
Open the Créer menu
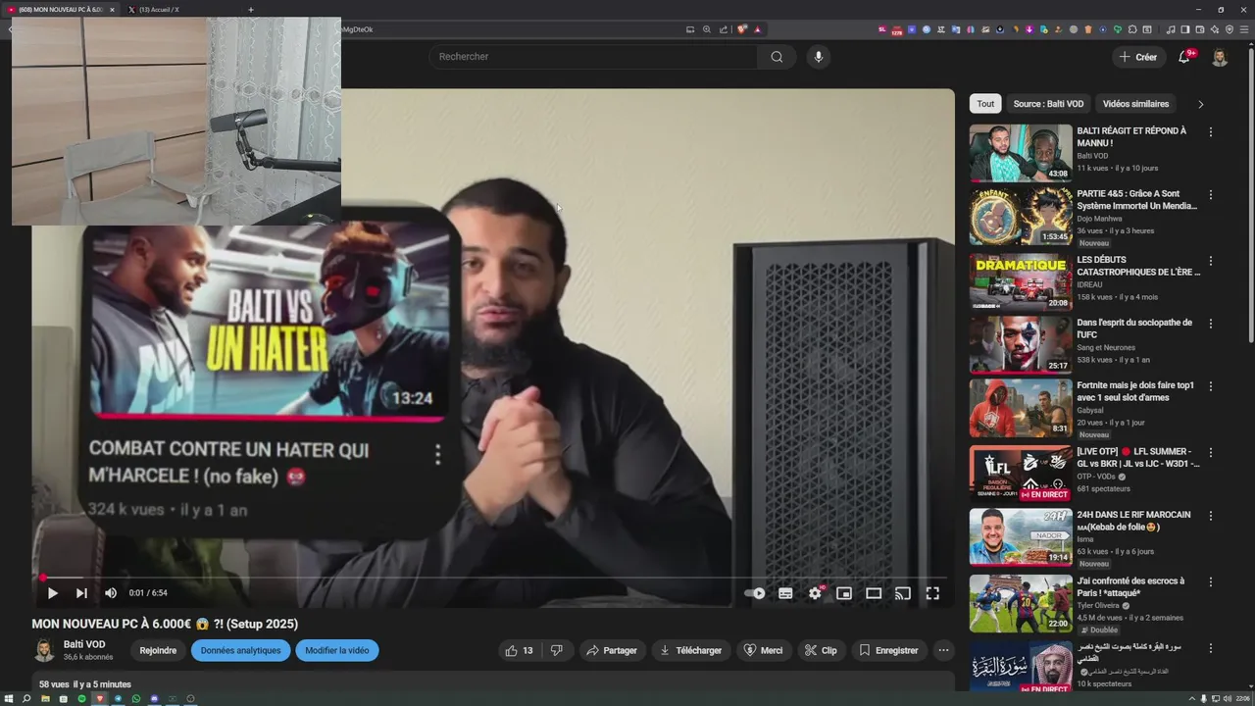click(x=1138, y=57)
